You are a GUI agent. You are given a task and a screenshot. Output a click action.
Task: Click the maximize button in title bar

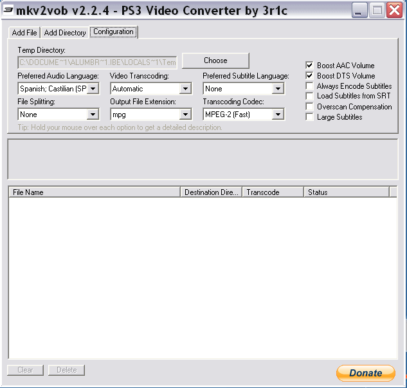377,10
